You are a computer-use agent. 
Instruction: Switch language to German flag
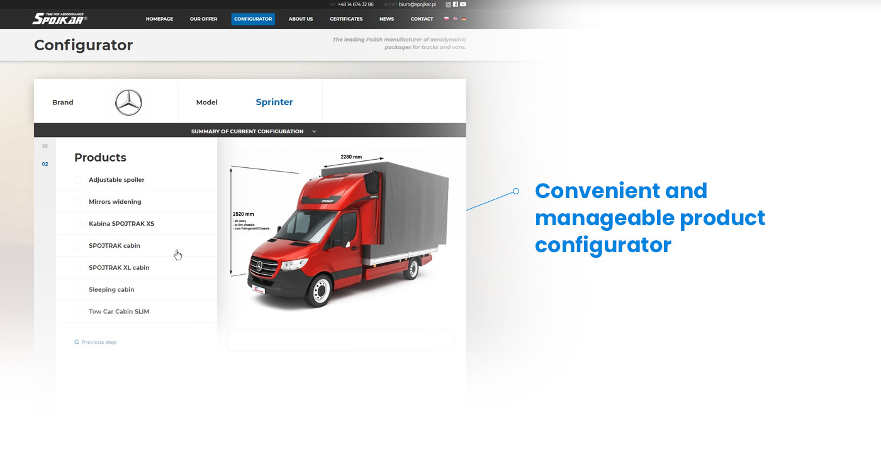point(464,19)
